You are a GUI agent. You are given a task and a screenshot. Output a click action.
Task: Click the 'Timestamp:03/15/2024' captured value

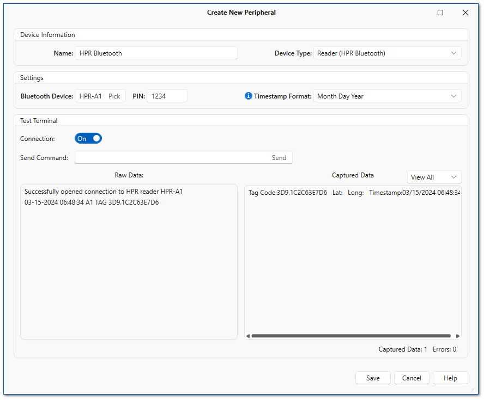402,193
